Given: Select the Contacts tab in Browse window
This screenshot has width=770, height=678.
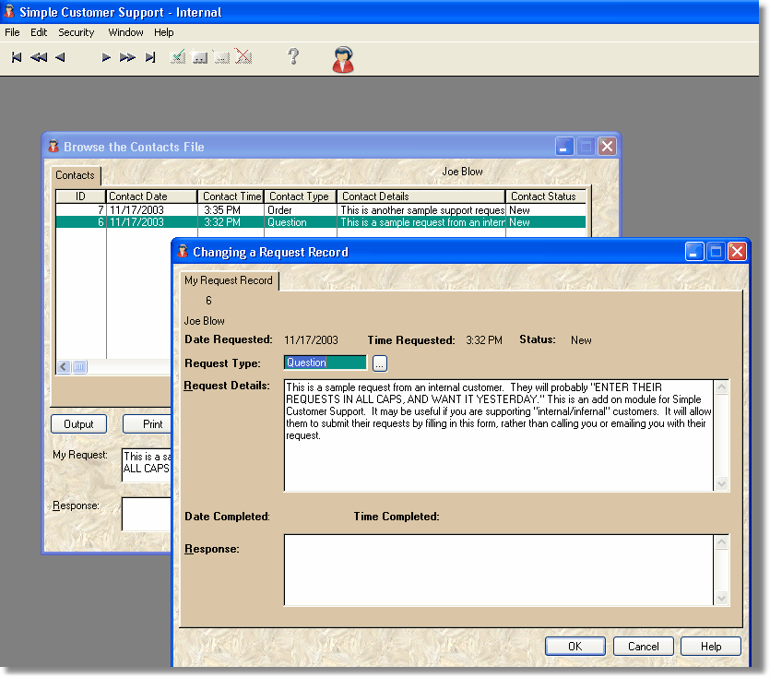Looking at the screenshot, I should pyautogui.click(x=75, y=175).
